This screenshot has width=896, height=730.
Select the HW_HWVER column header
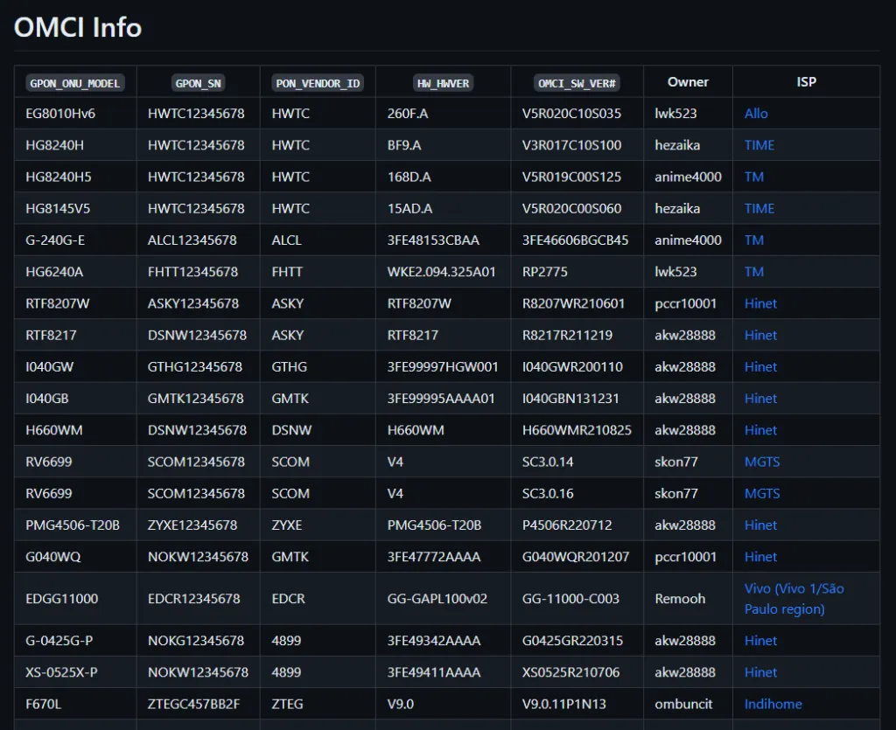[443, 83]
